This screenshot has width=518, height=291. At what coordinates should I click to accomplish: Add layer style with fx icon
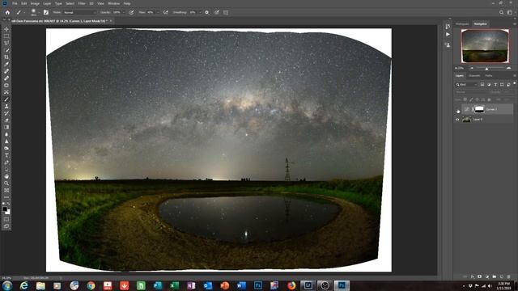coord(473,276)
